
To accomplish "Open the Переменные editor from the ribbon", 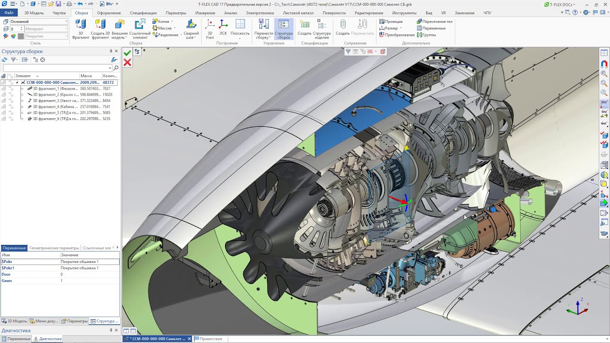I will 431,28.
